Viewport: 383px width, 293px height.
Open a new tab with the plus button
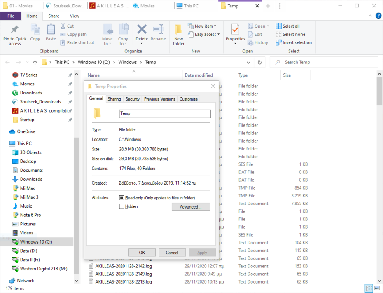pyautogui.click(x=268, y=6)
